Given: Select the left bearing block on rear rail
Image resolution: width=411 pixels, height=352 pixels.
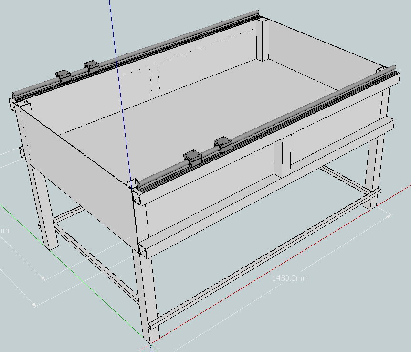Looking at the screenshot, I should click(63, 75).
